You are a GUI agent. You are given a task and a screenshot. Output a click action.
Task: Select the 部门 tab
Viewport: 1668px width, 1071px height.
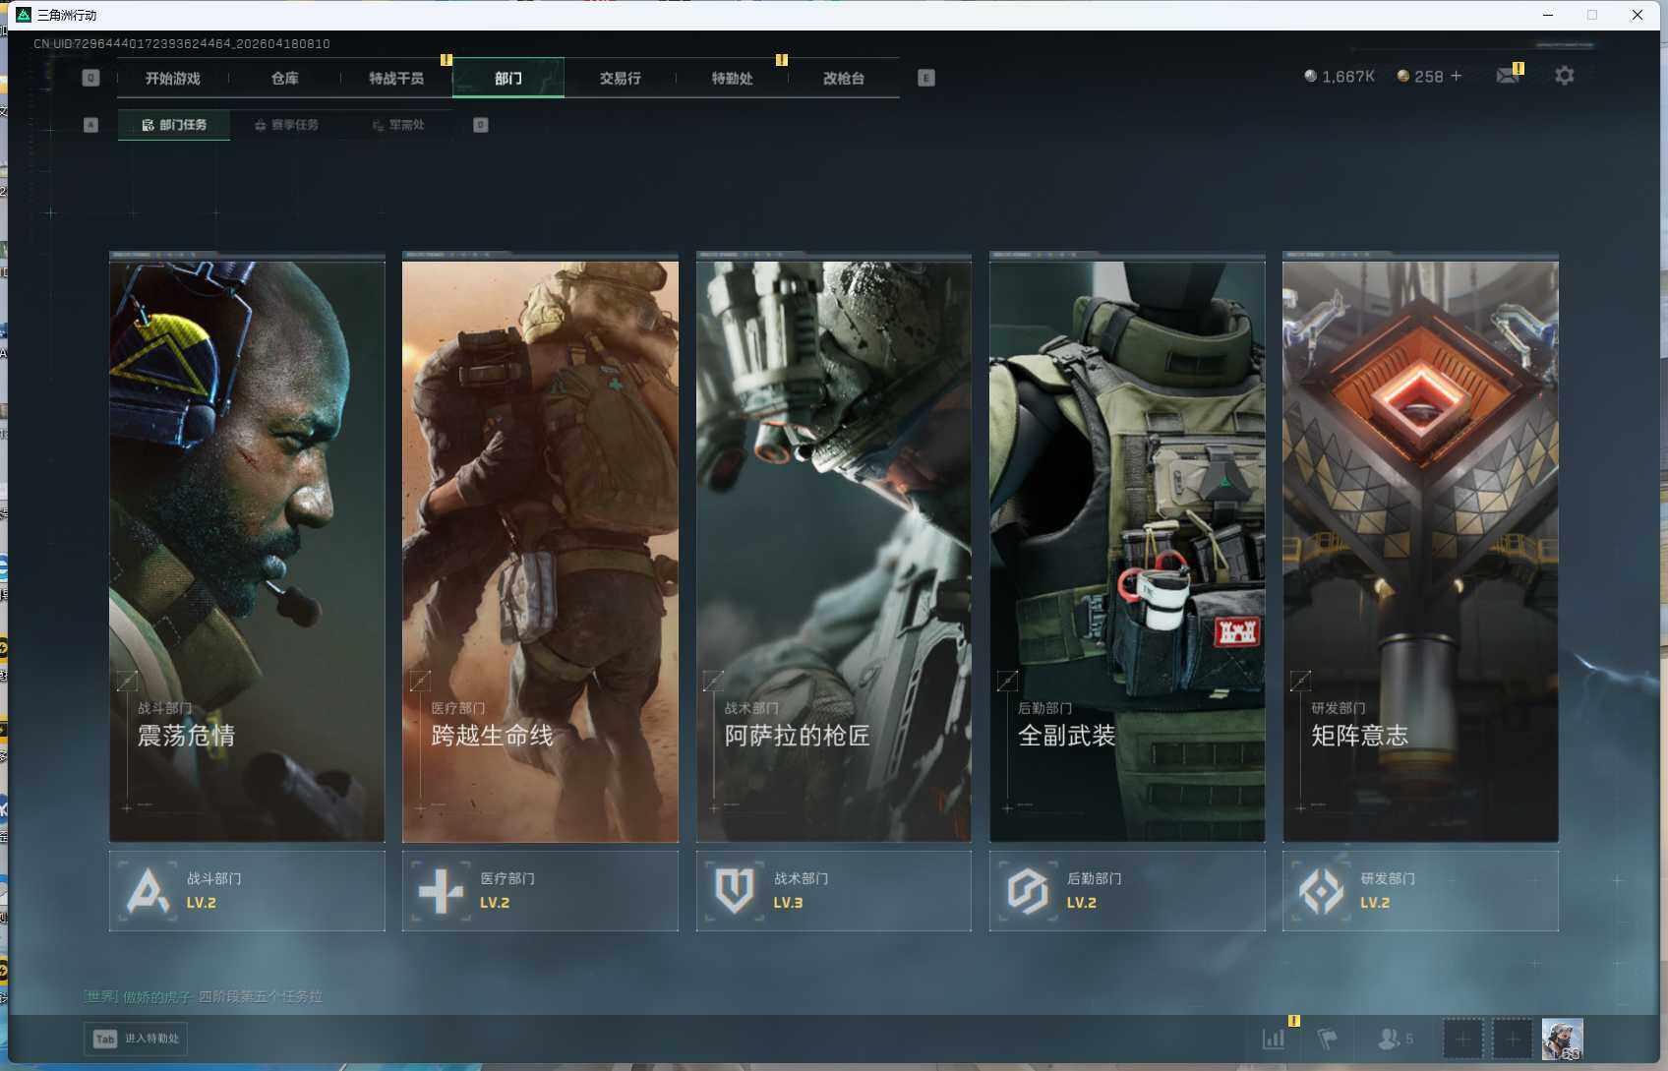508,78
